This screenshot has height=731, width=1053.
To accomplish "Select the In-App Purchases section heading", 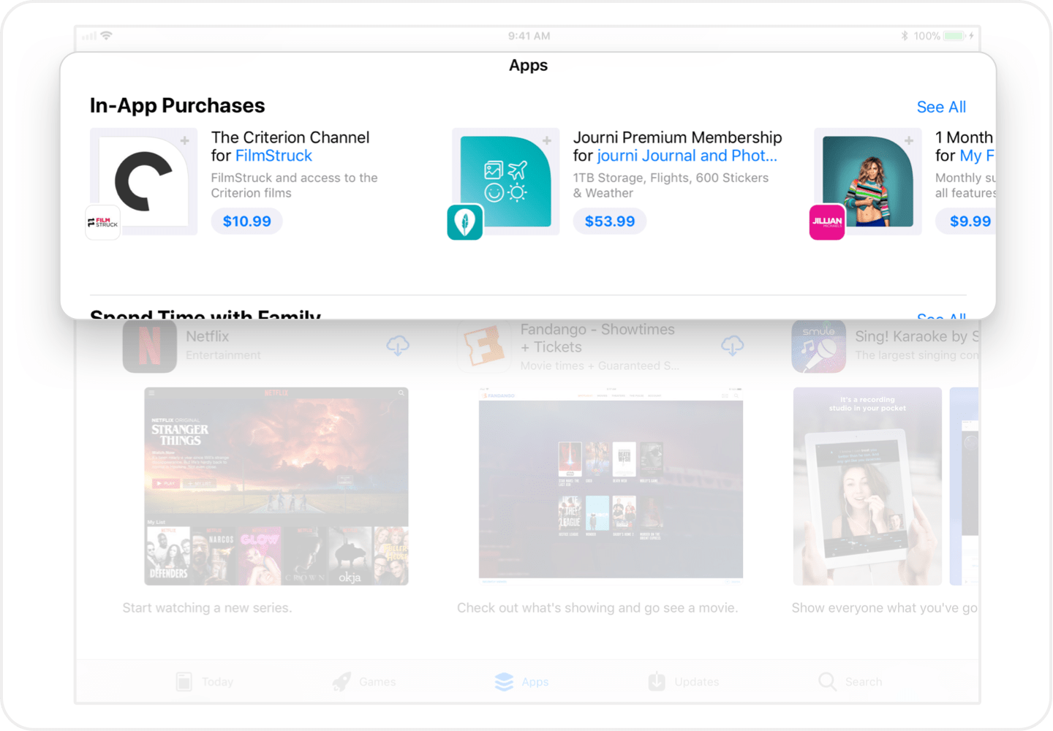I will (177, 105).
